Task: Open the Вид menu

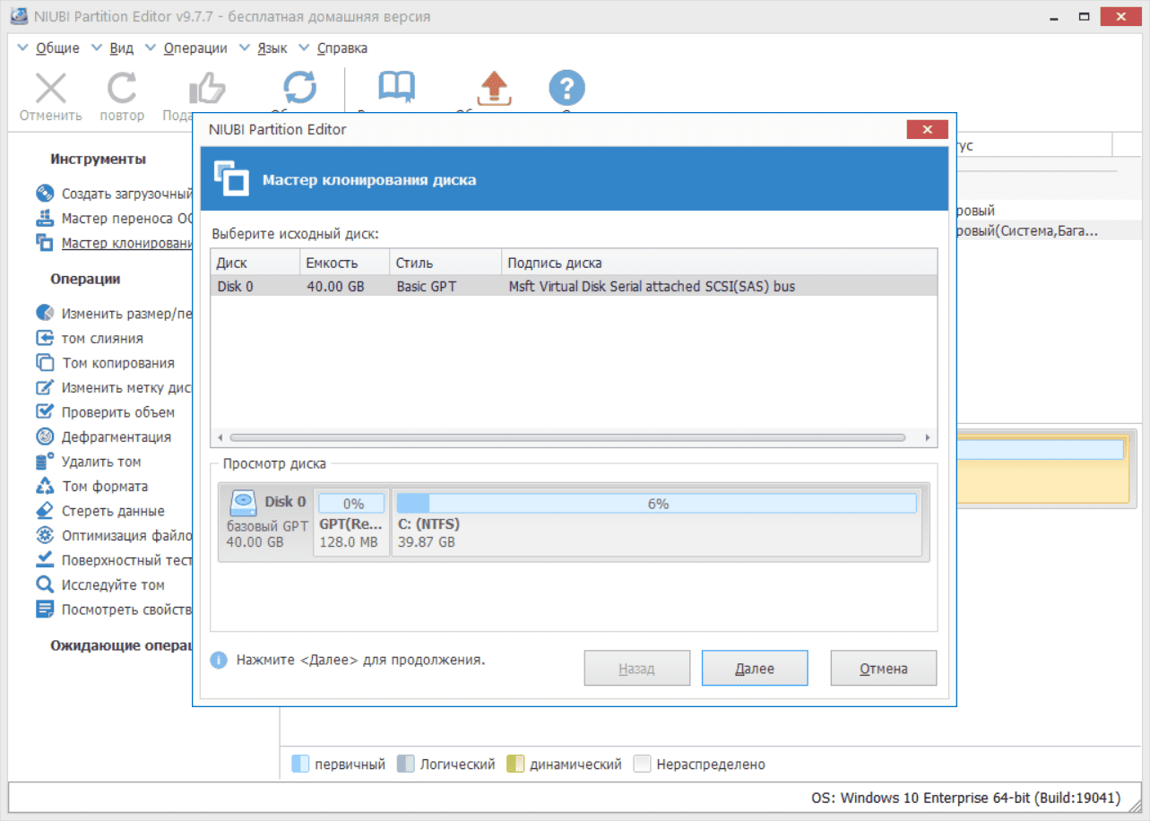Action: [x=121, y=48]
